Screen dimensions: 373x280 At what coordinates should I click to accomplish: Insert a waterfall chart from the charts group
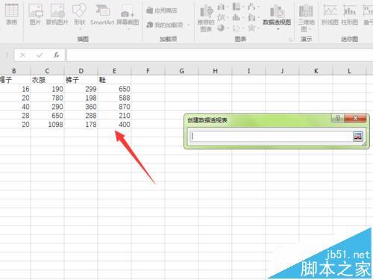tap(253, 7)
